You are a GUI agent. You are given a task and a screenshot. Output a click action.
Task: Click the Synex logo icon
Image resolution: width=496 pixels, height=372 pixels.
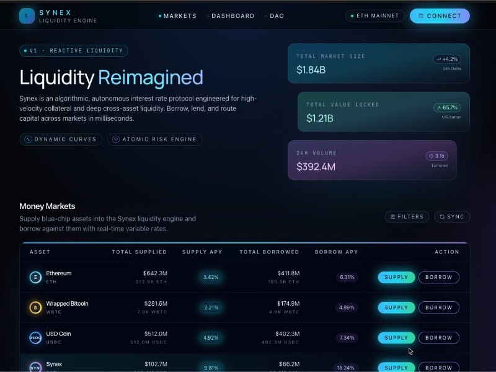pyautogui.click(x=27, y=16)
